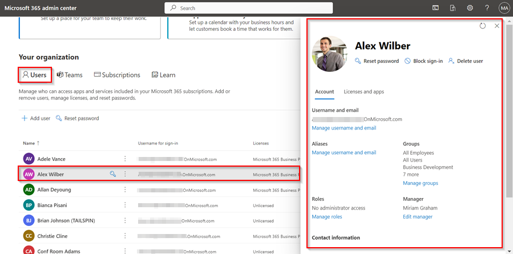Screen dimensions: 513x254
Task: Click Reset password above user list
Action: click(78, 119)
